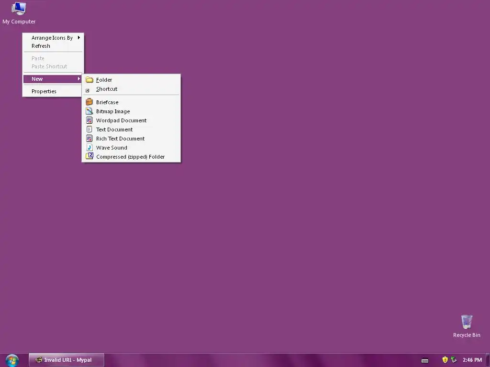Click the Briefcase icon
Screen dimensions: 490x367
click(89, 102)
